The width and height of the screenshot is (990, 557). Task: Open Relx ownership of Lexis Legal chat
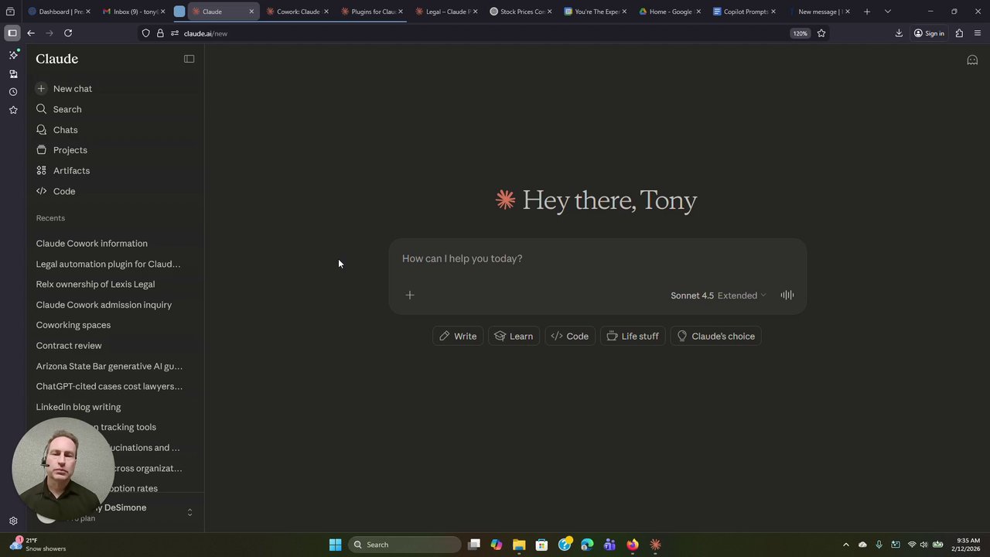tap(95, 284)
